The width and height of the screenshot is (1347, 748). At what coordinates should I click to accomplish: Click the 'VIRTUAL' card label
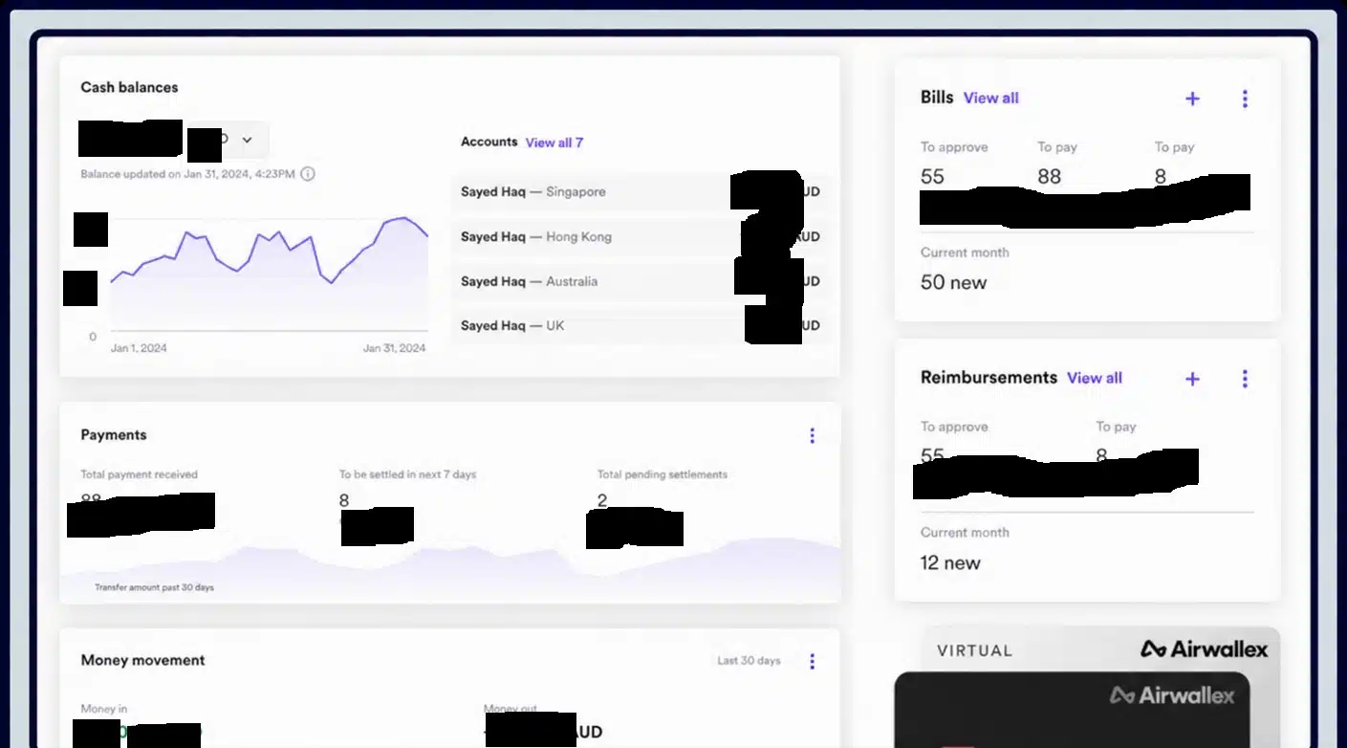[974, 650]
